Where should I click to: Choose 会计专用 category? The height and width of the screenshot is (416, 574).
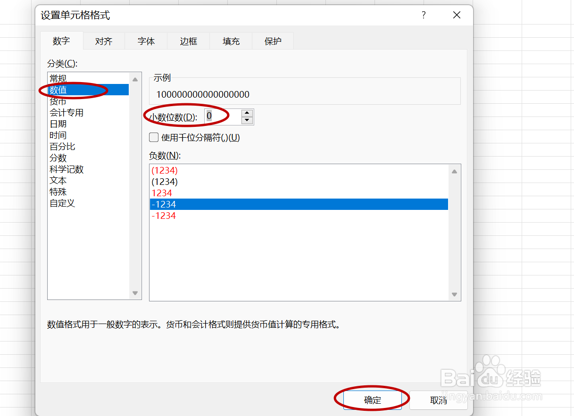(88, 112)
